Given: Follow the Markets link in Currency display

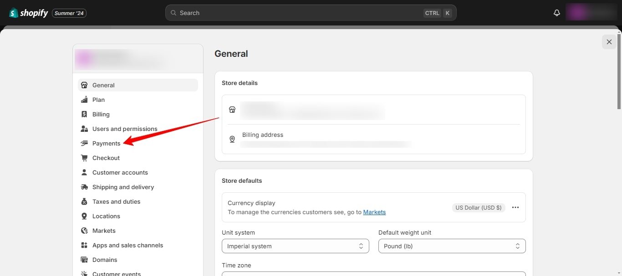Looking at the screenshot, I should 374,212.
